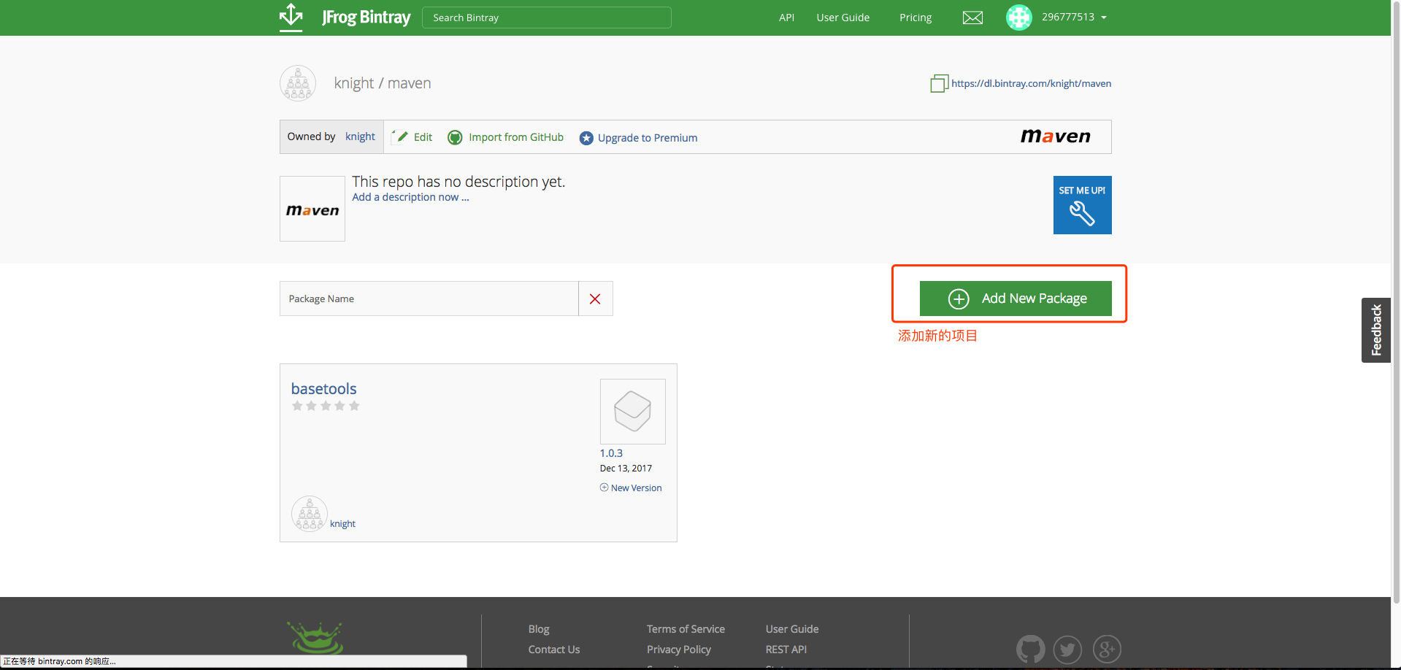The image size is (1401, 670).
Task: Click the copy icon beside the repository URL
Action: (x=939, y=83)
